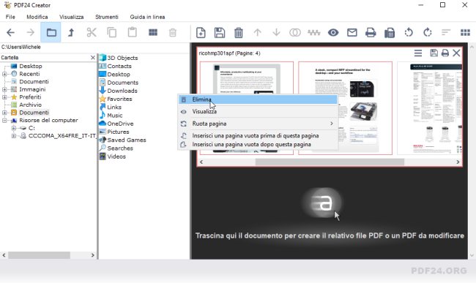Go back with the left arrow icon
This screenshot has width=476, height=283.
tap(11, 32)
